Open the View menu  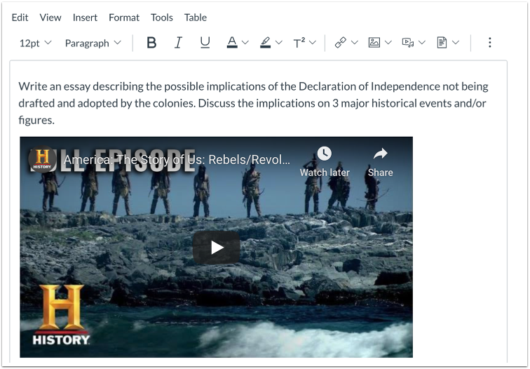[50, 18]
